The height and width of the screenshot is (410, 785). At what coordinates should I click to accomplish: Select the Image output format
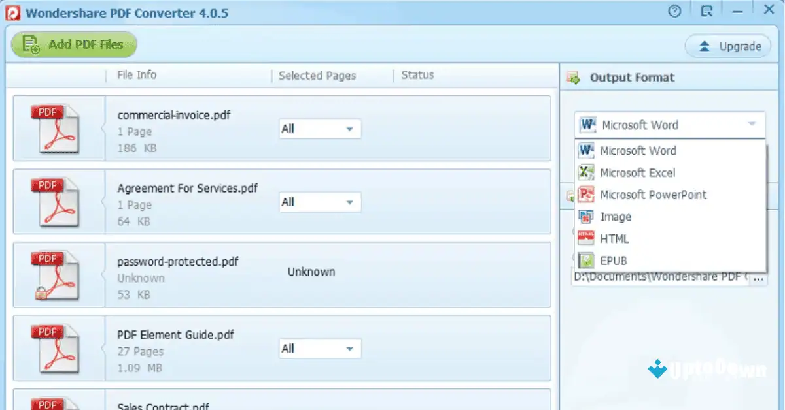point(616,216)
